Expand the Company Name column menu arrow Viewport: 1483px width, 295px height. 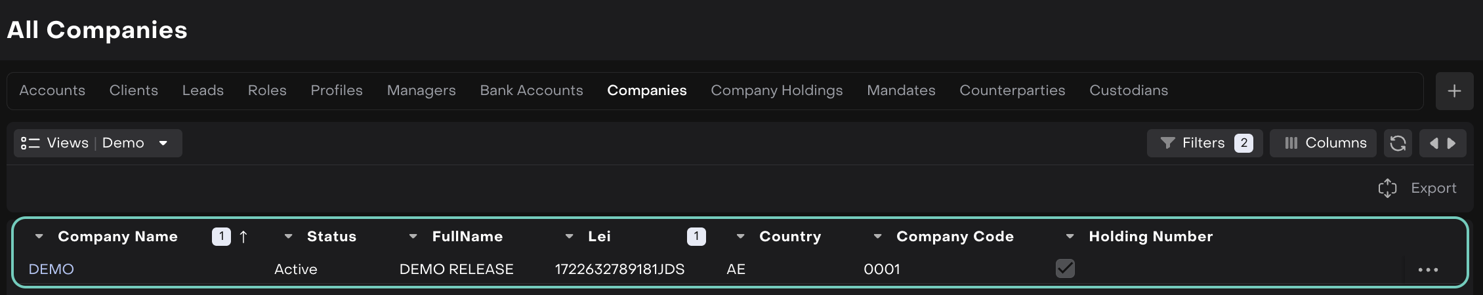(x=39, y=237)
